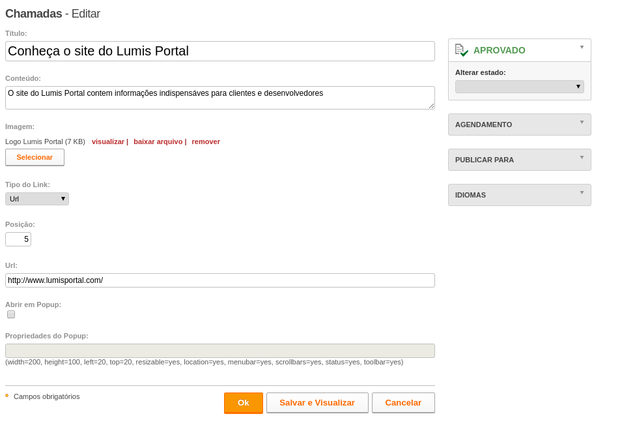Click the Url input field

point(220,280)
